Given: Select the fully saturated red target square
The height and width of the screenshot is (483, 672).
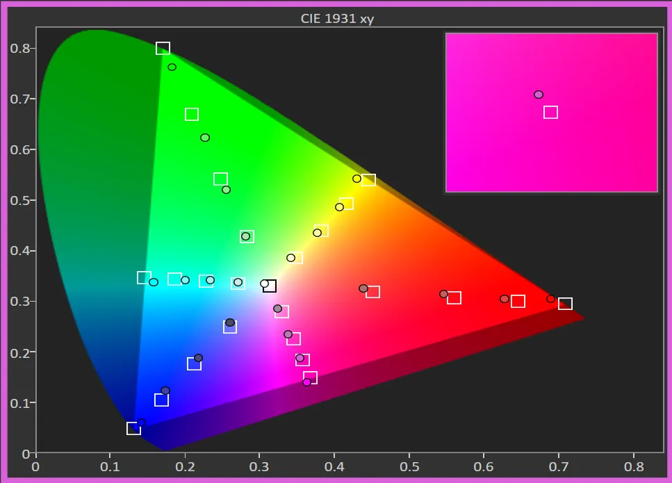Looking at the screenshot, I should (565, 304).
